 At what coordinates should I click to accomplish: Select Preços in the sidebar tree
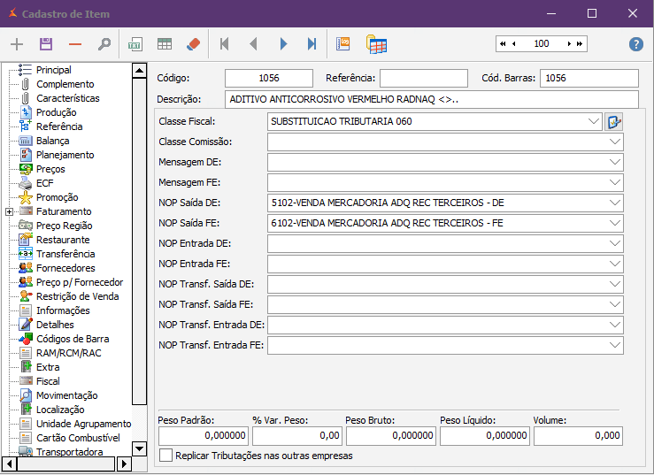pyautogui.click(x=50, y=169)
